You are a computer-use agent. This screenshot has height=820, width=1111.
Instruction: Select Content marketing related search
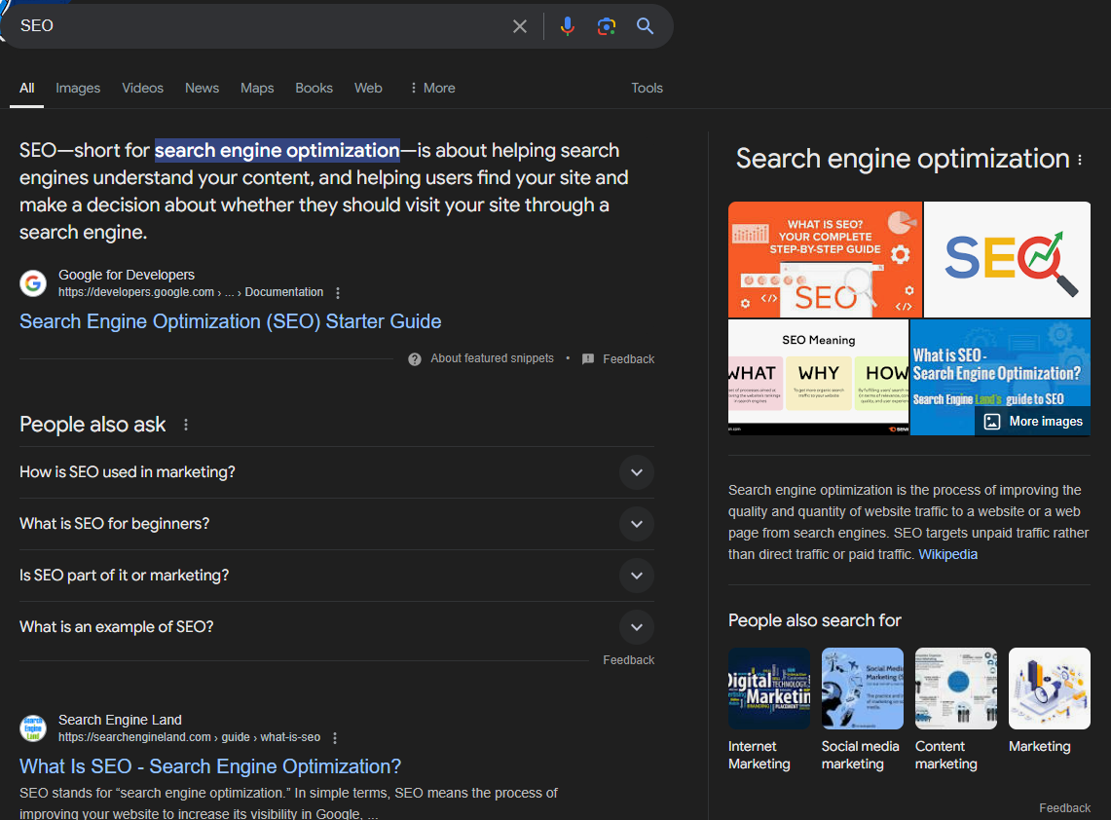(956, 709)
